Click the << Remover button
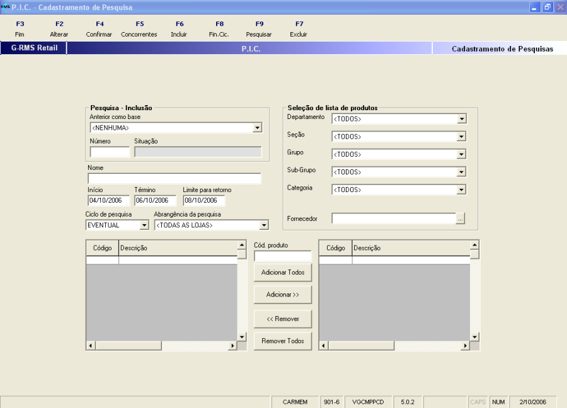567x408 pixels. coord(283,319)
